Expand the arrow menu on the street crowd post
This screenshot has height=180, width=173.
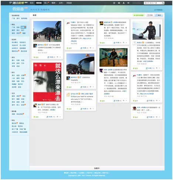pyautogui.click(x=60, y=57)
